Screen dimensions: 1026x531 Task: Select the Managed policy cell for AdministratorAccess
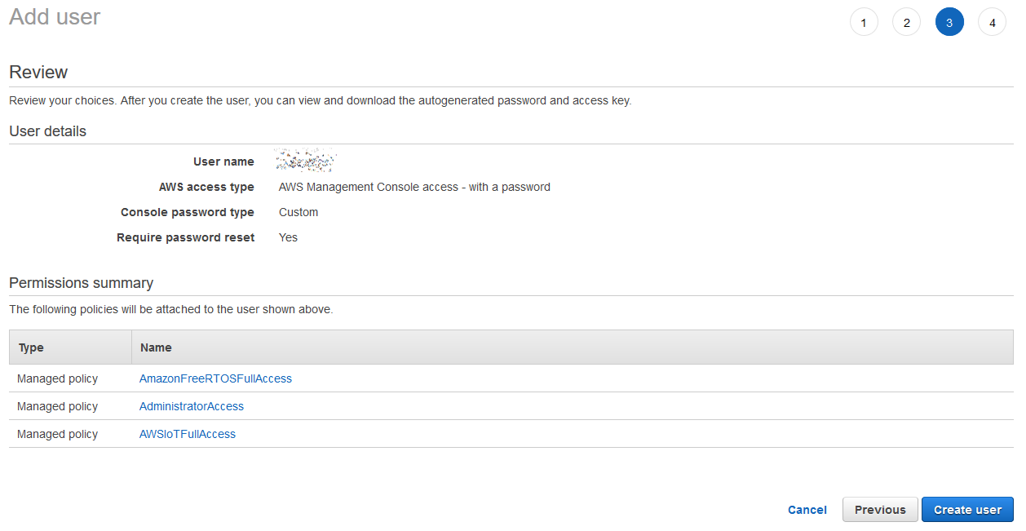[x=57, y=406]
